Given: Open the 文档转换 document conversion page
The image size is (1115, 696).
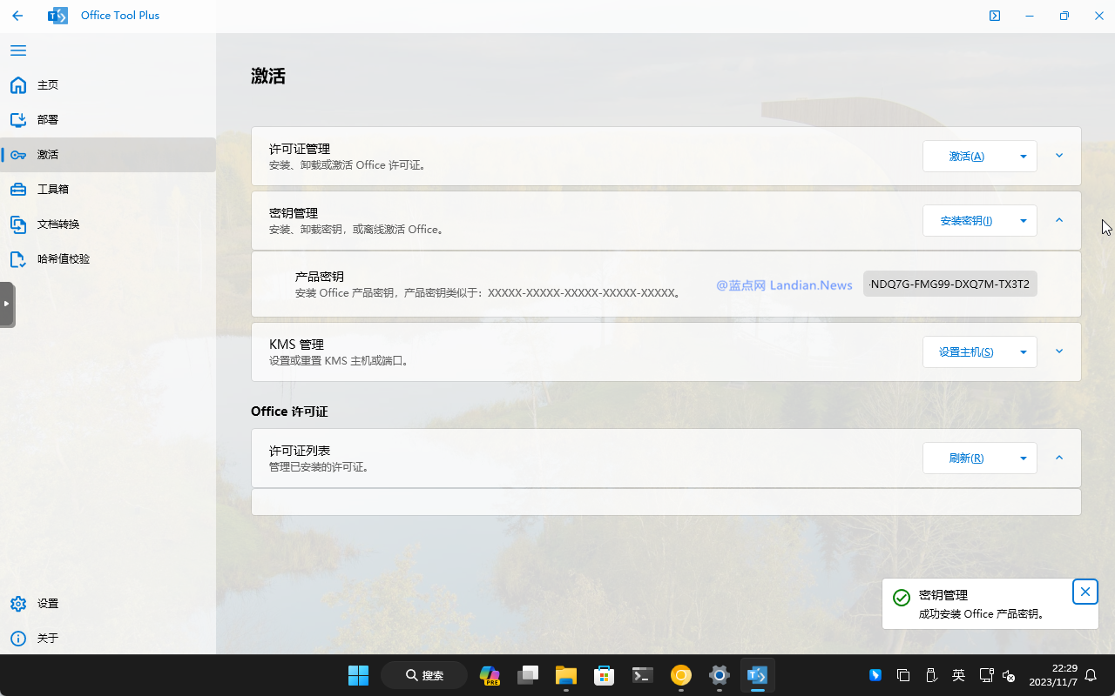Looking at the screenshot, I should click(x=57, y=224).
